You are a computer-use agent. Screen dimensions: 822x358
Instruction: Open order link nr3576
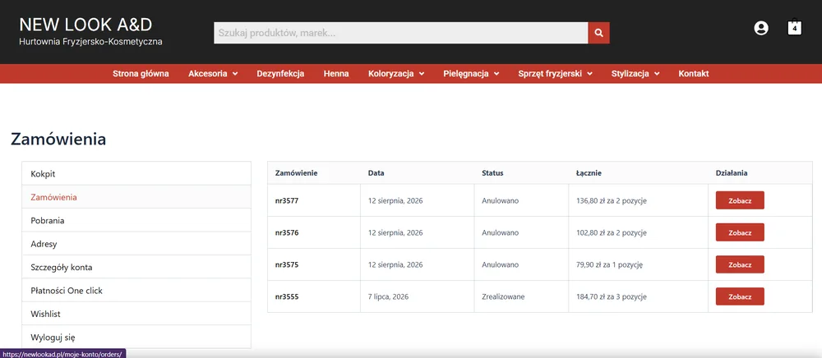tap(287, 232)
